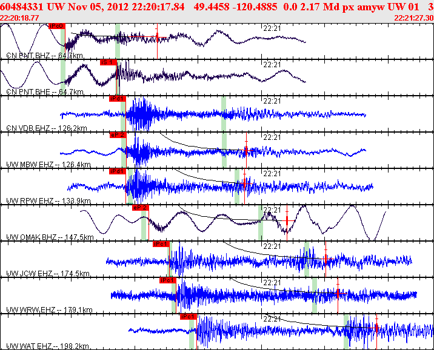Click the window start time 22:20:18.77
The width and height of the screenshot is (434, 350).
[x=19, y=18]
